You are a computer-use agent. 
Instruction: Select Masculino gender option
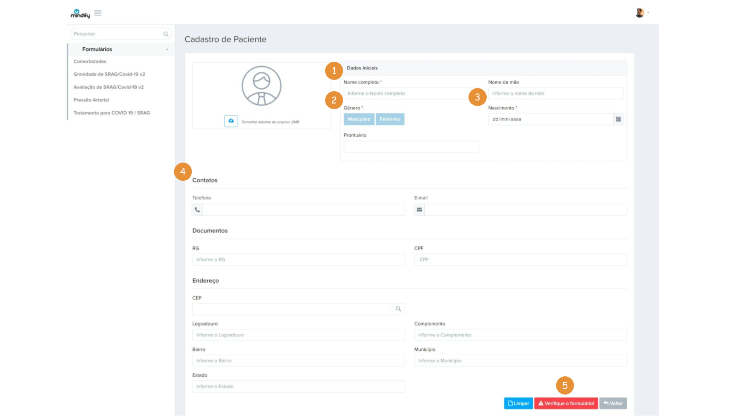[359, 119]
